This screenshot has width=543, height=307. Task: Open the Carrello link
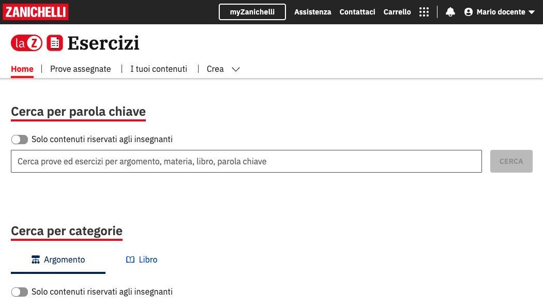(x=397, y=12)
